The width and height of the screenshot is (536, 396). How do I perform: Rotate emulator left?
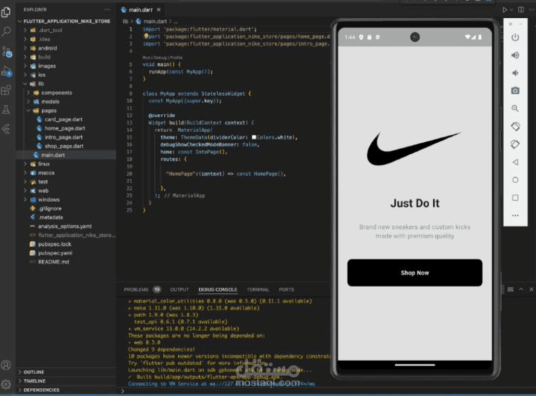(x=515, y=127)
